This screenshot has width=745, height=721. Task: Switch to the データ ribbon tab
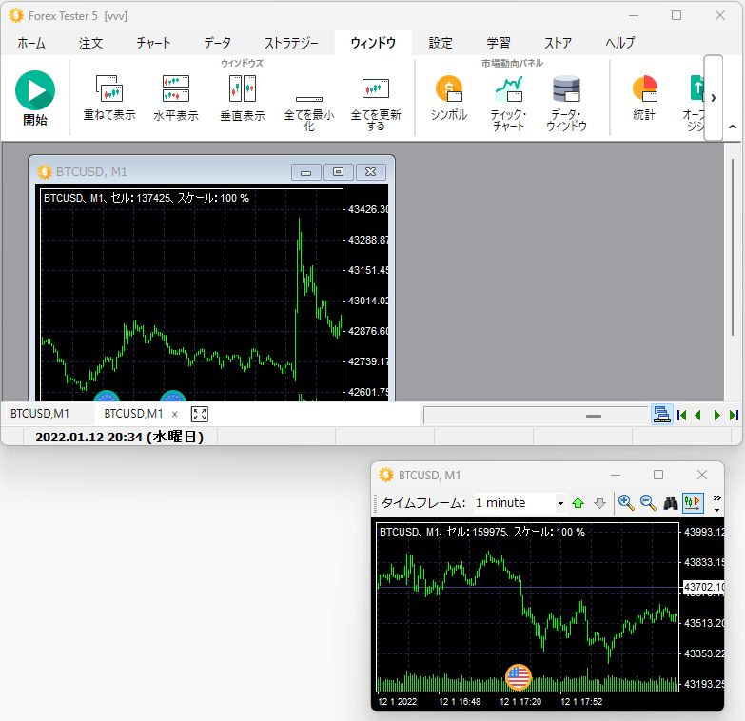(x=218, y=43)
